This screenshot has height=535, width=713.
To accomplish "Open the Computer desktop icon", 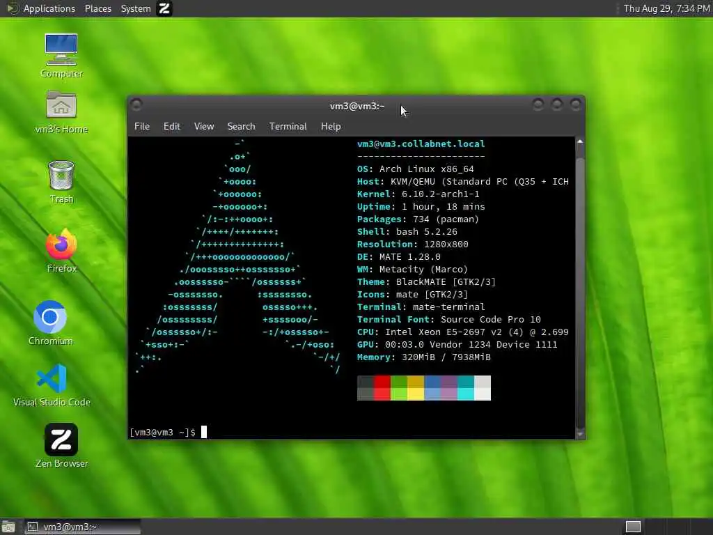I will (x=61, y=56).
